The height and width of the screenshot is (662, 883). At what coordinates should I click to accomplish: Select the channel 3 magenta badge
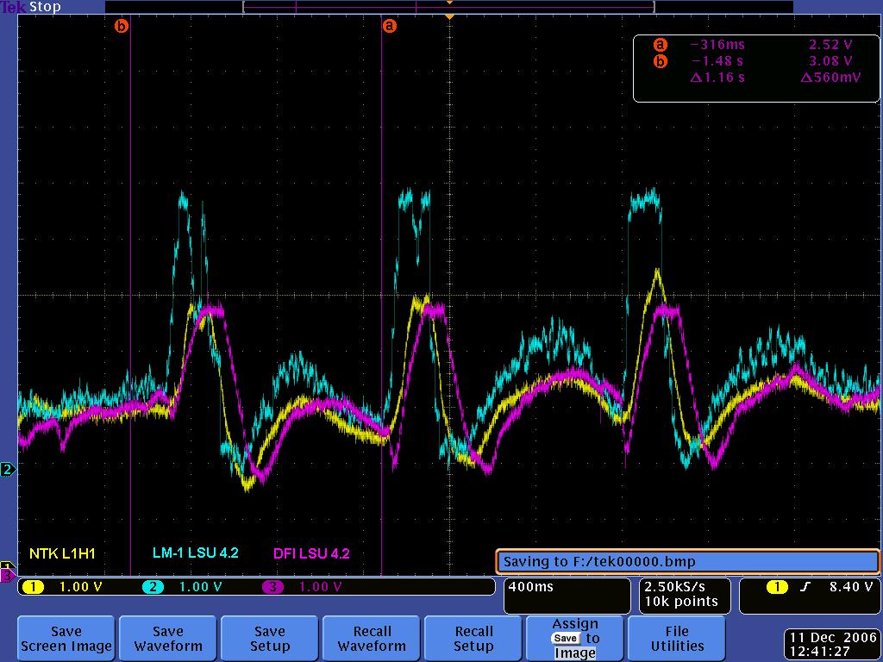[x=272, y=587]
